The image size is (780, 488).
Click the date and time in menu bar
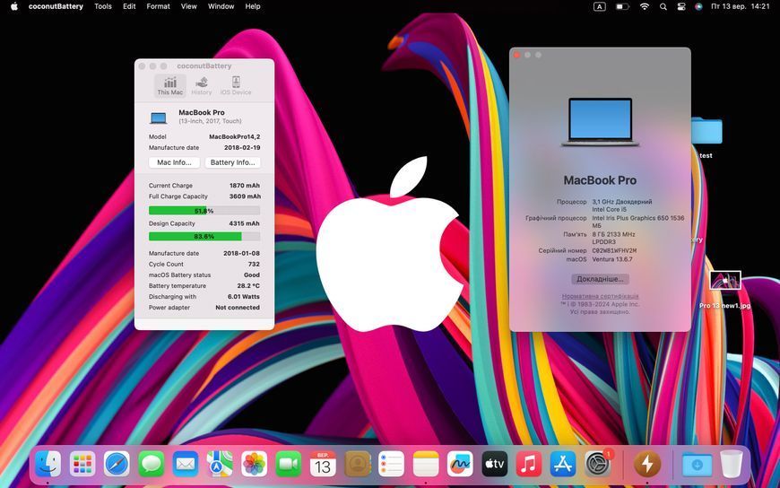(741, 6)
